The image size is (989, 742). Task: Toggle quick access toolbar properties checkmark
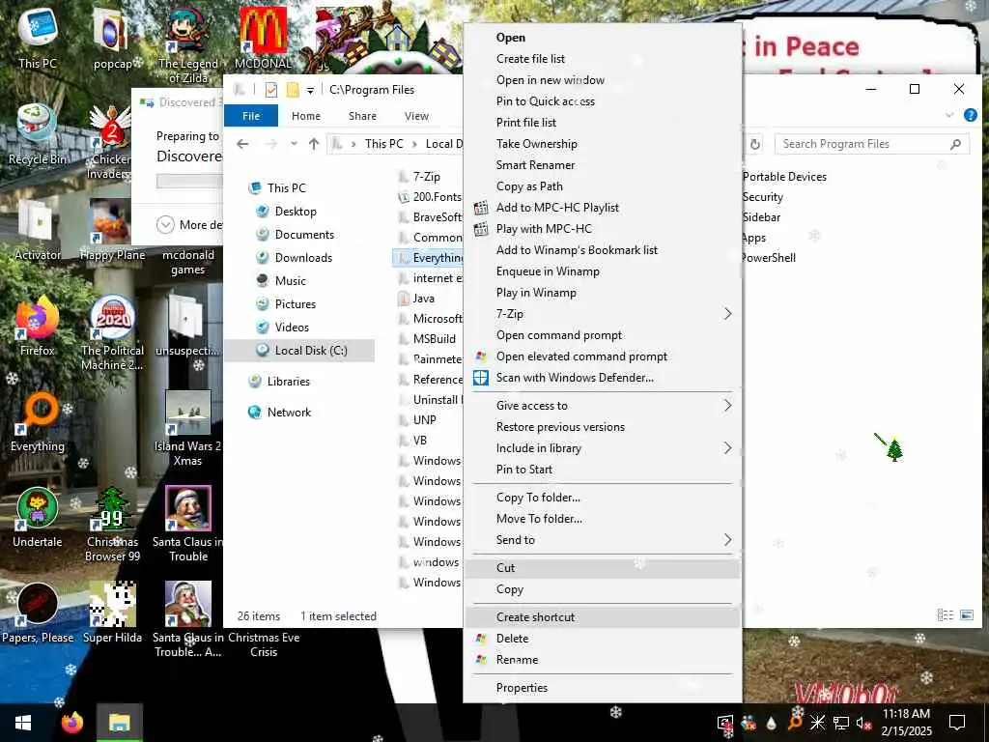(x=271, y=90)
